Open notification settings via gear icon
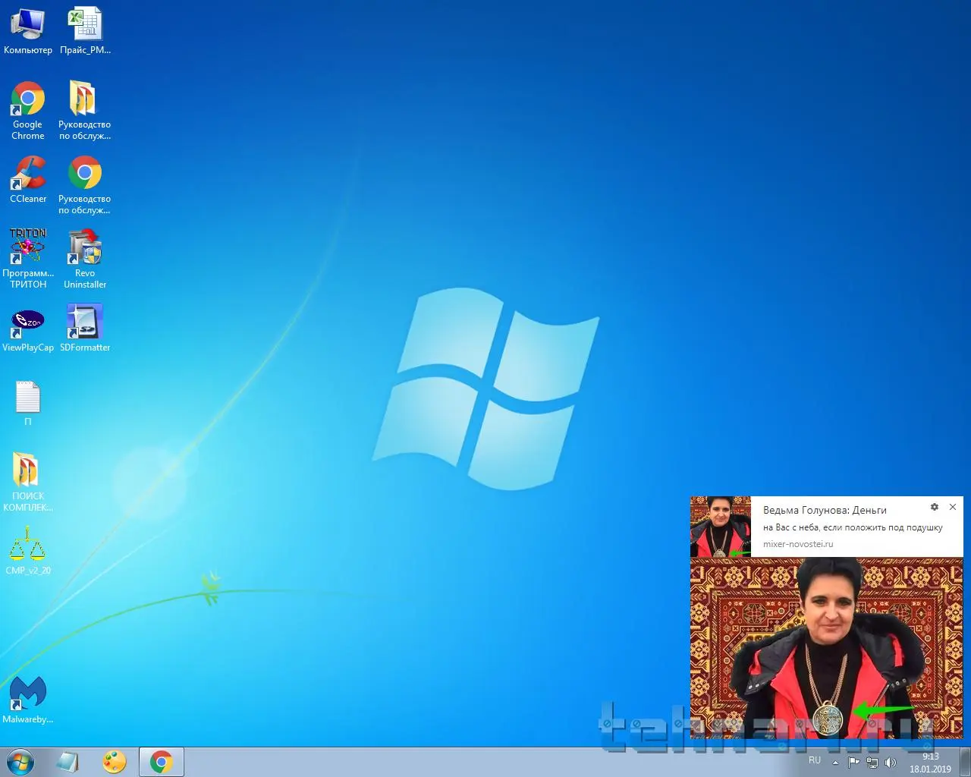 [935, 507]
